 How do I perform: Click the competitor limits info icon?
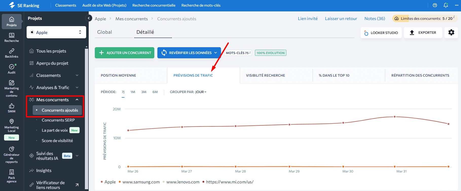tap(454, 17)
